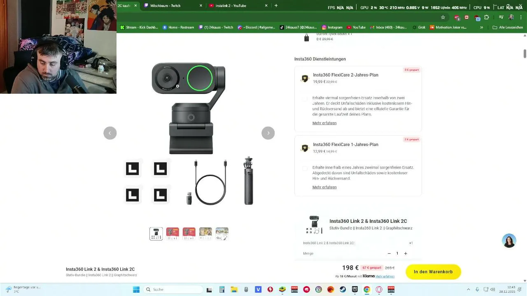Open the Windows Start menu

pyautogui.click(x=136, y=289)
